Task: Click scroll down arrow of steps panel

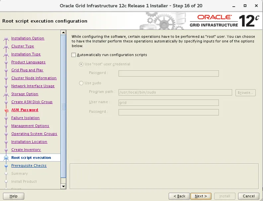Action: pos(63,186)
